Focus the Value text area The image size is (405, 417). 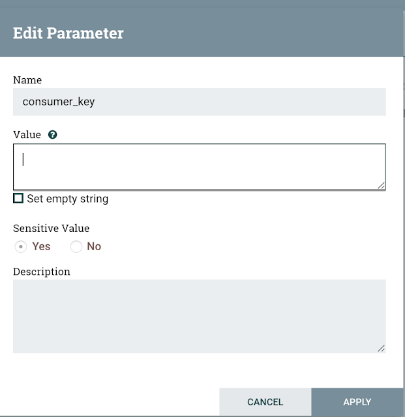[200, 167]
